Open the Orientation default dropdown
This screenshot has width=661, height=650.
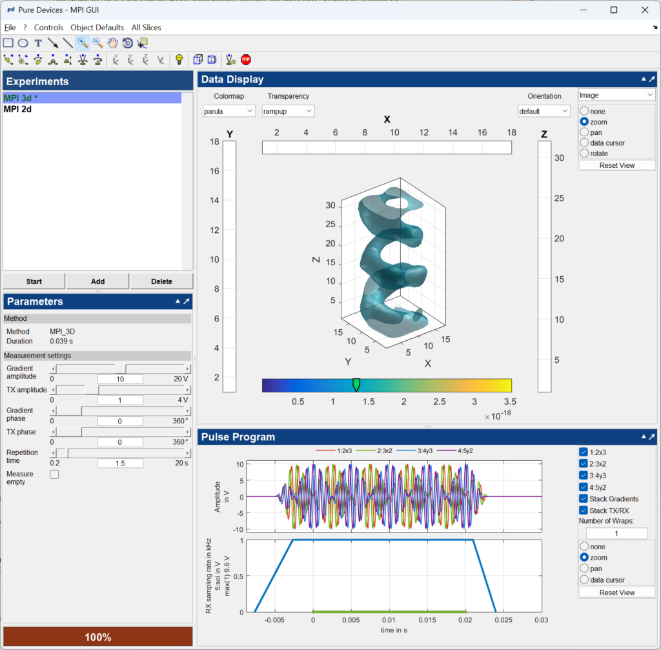544,111
